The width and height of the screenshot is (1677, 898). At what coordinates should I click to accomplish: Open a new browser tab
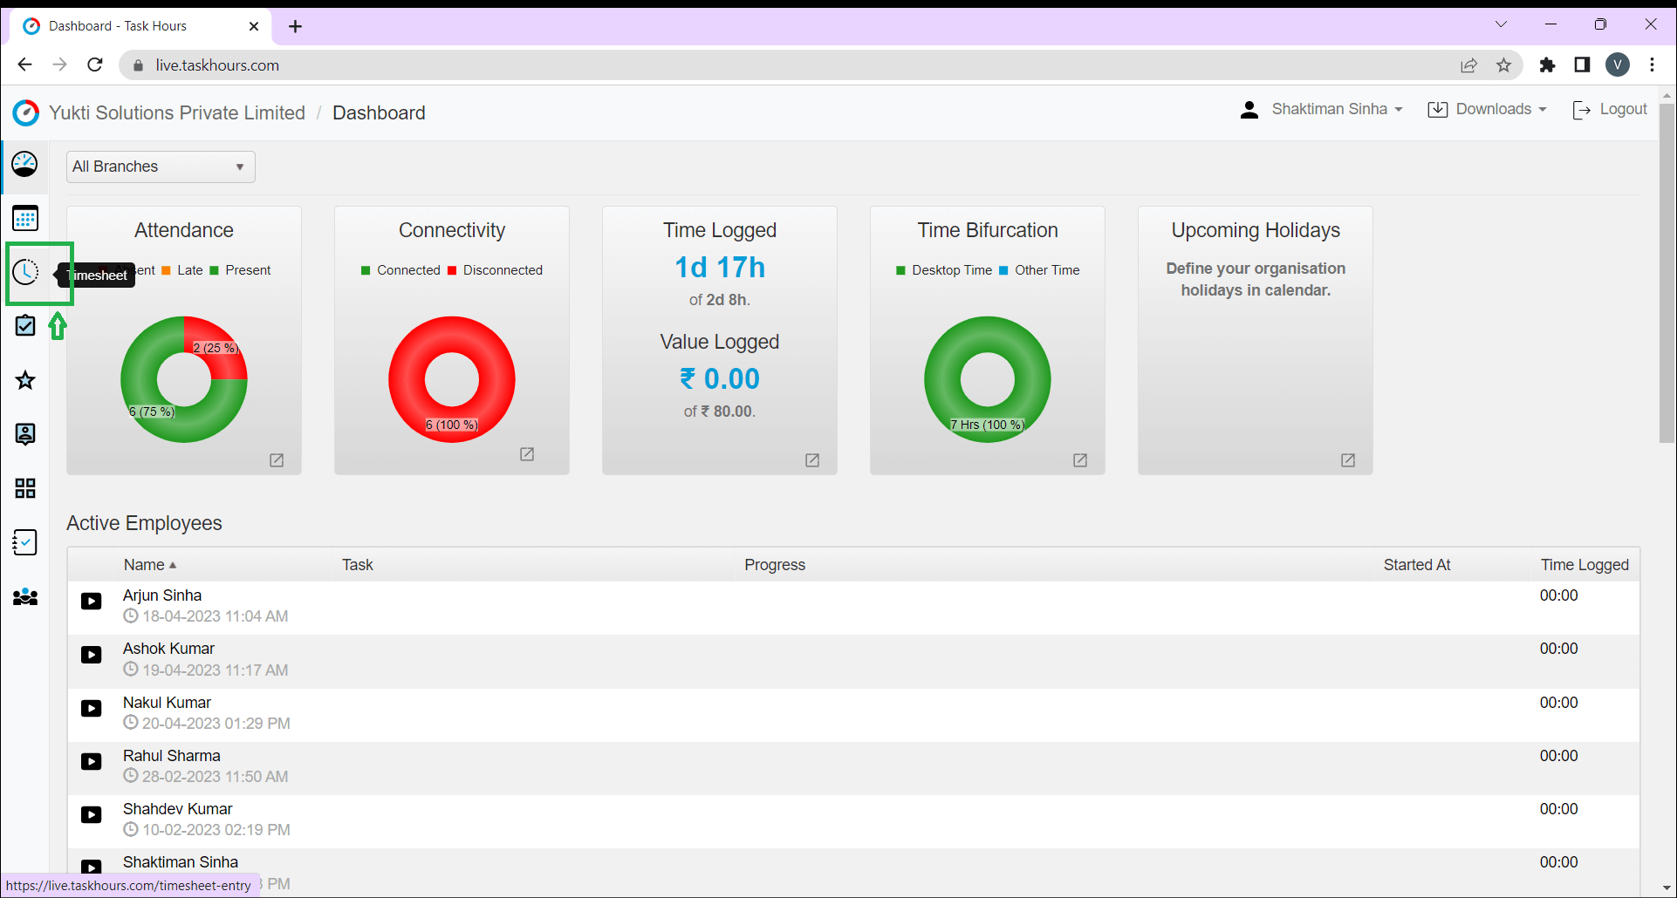tap(296, 26)
